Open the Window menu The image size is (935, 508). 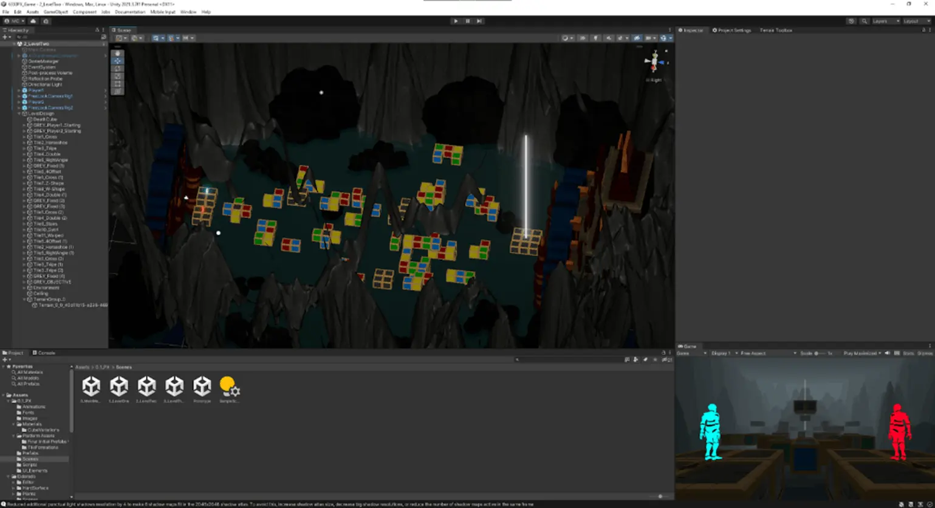(x=188, y=12)
